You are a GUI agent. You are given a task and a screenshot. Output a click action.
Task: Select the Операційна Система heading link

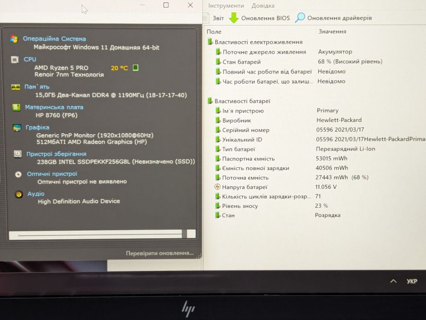54,39
